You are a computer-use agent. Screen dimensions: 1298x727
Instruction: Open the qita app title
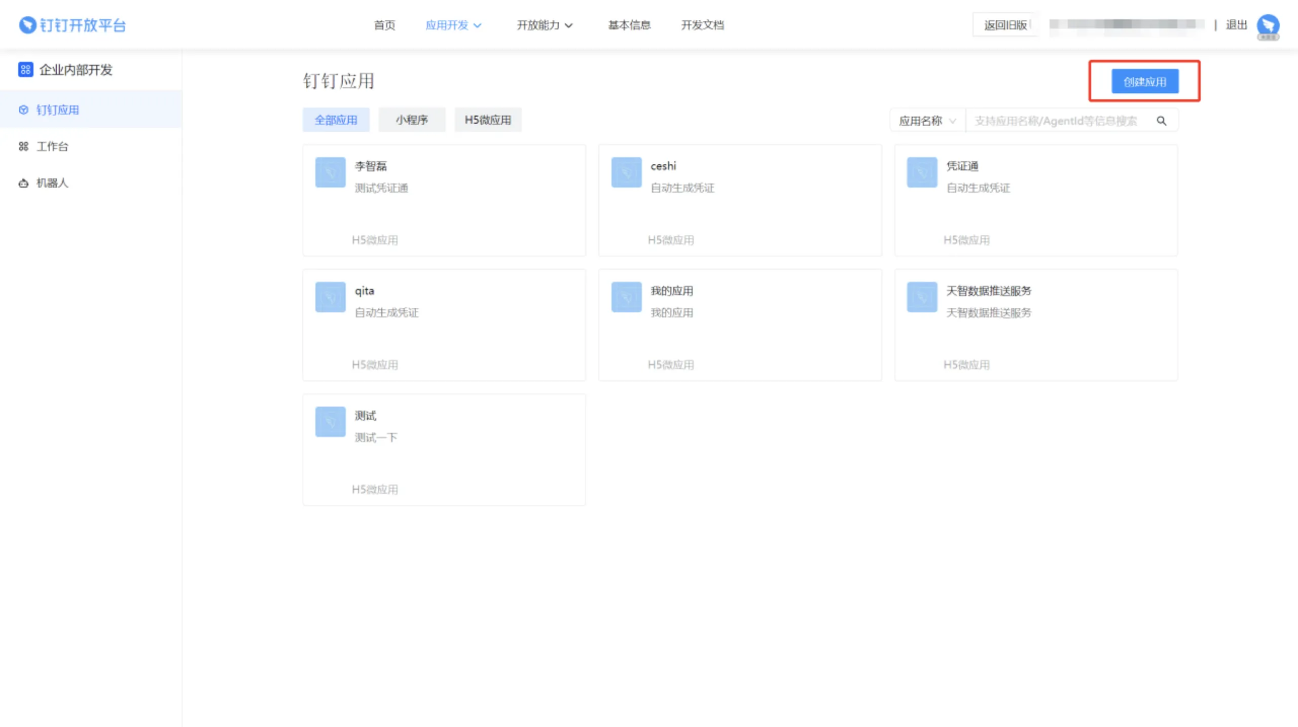pos(364,291)
